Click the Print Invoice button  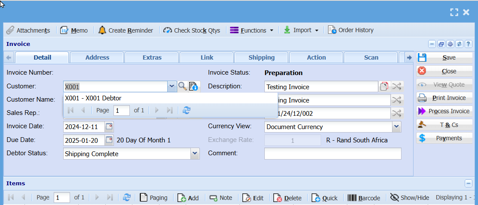pyautogui.click(x=444, y=98)
